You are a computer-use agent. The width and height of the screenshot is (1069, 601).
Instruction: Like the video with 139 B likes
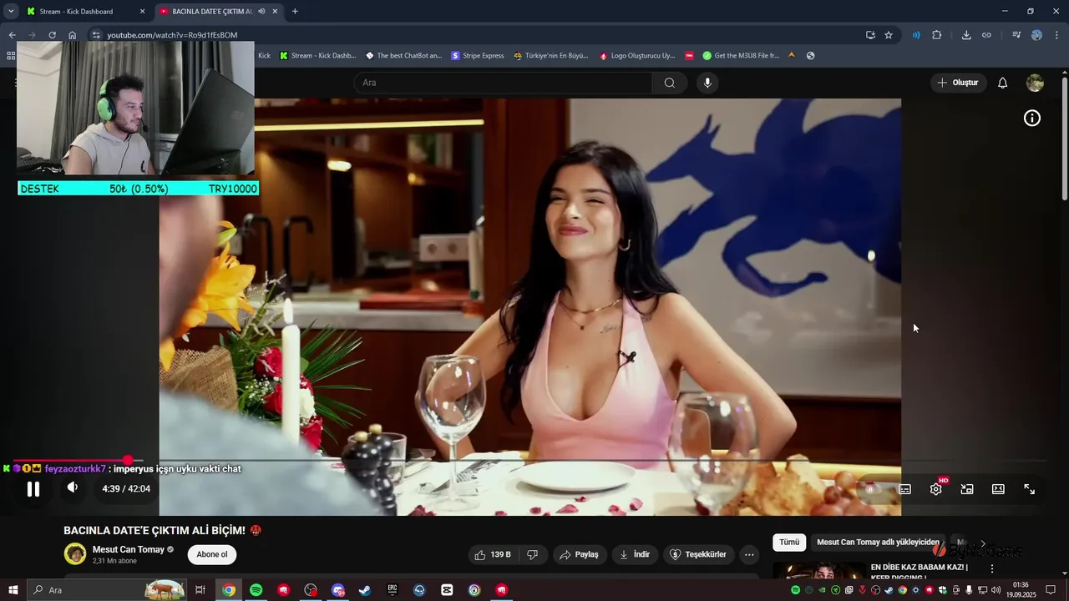[x=493, y=554]
